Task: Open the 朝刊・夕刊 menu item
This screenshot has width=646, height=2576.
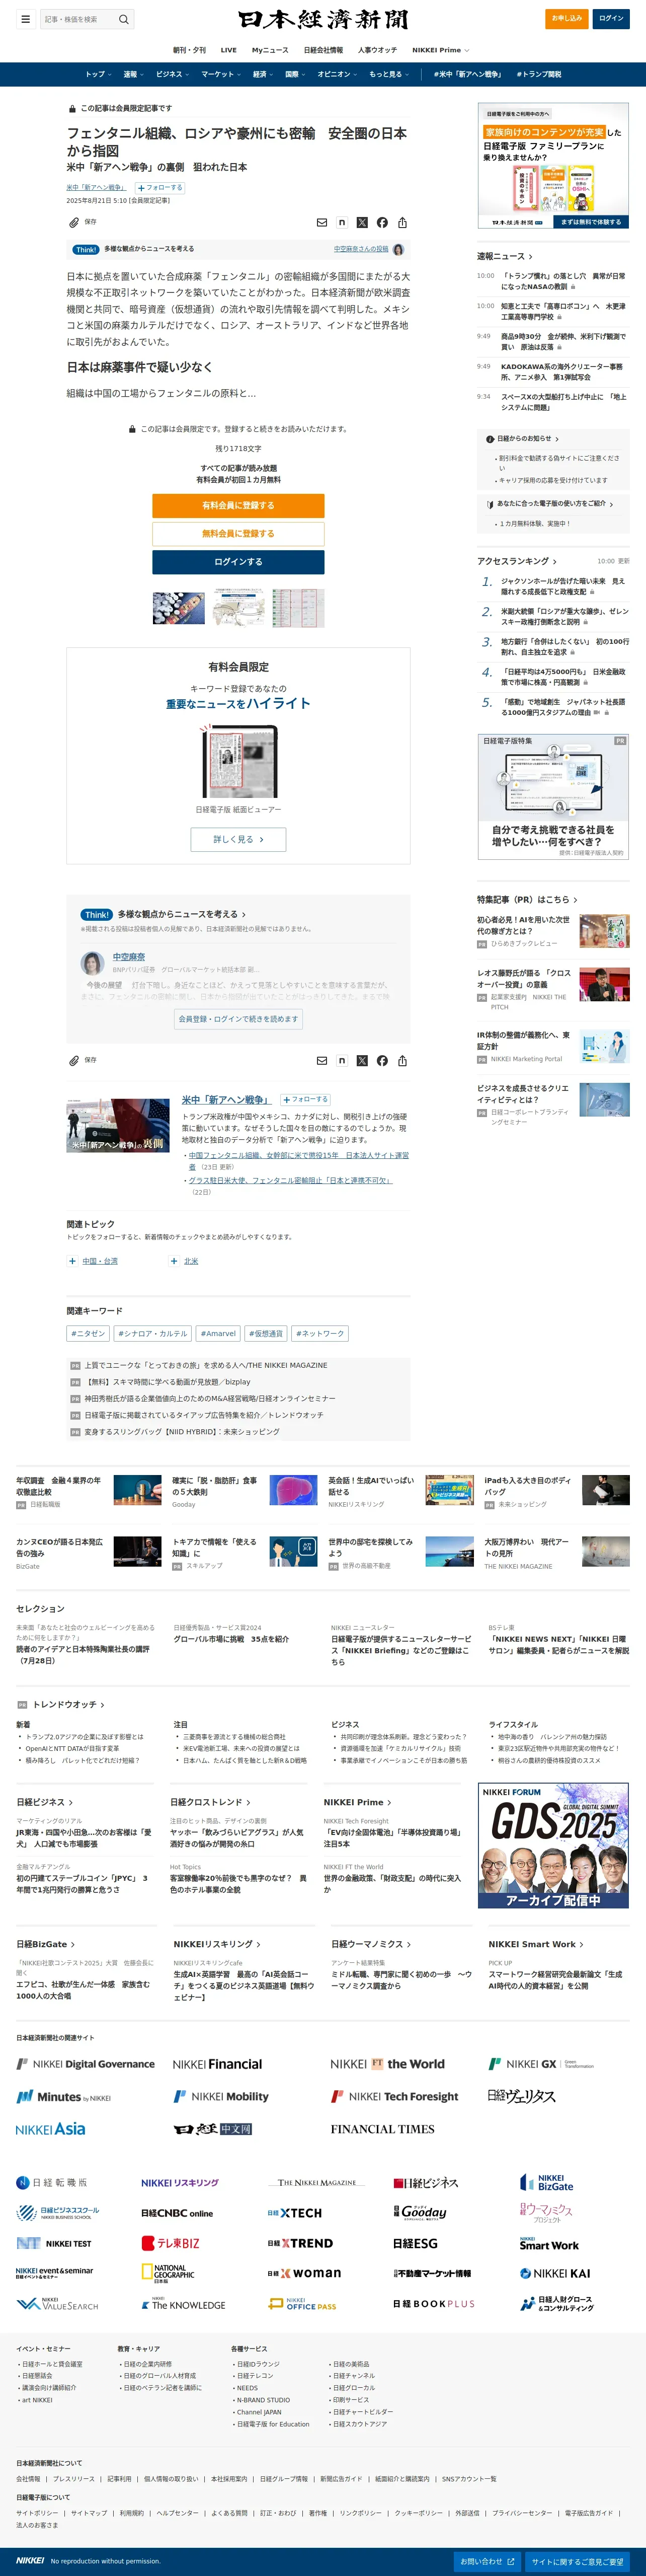Action: click(189, 50)
